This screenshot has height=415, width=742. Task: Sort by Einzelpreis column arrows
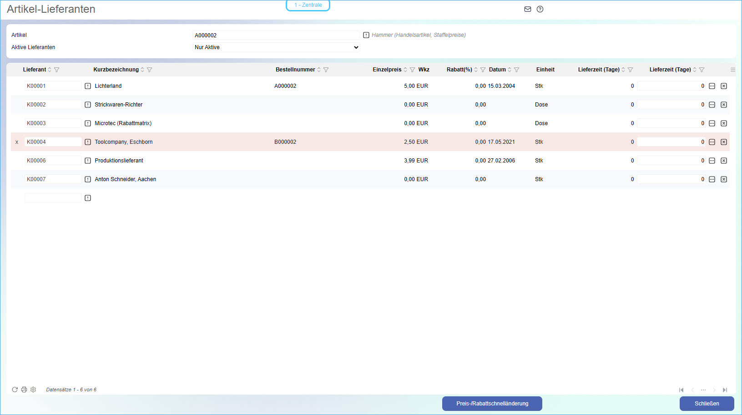[405, 70]
